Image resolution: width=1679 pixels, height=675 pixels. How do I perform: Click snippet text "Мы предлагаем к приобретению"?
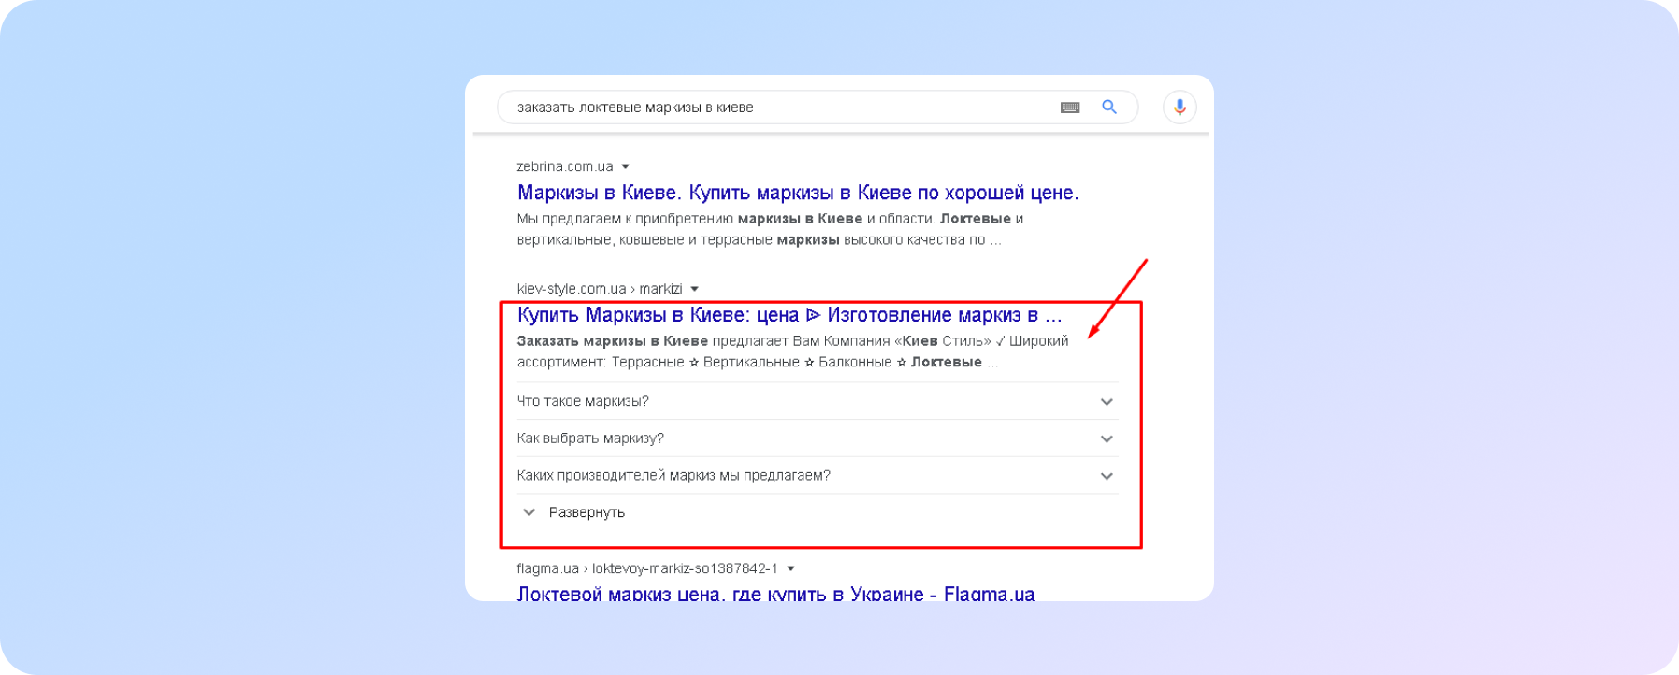pos(625,219)
